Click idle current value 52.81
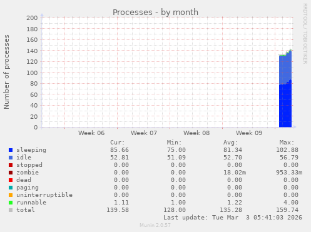Screen dimensions: 311x232 [x=120, y=158]
